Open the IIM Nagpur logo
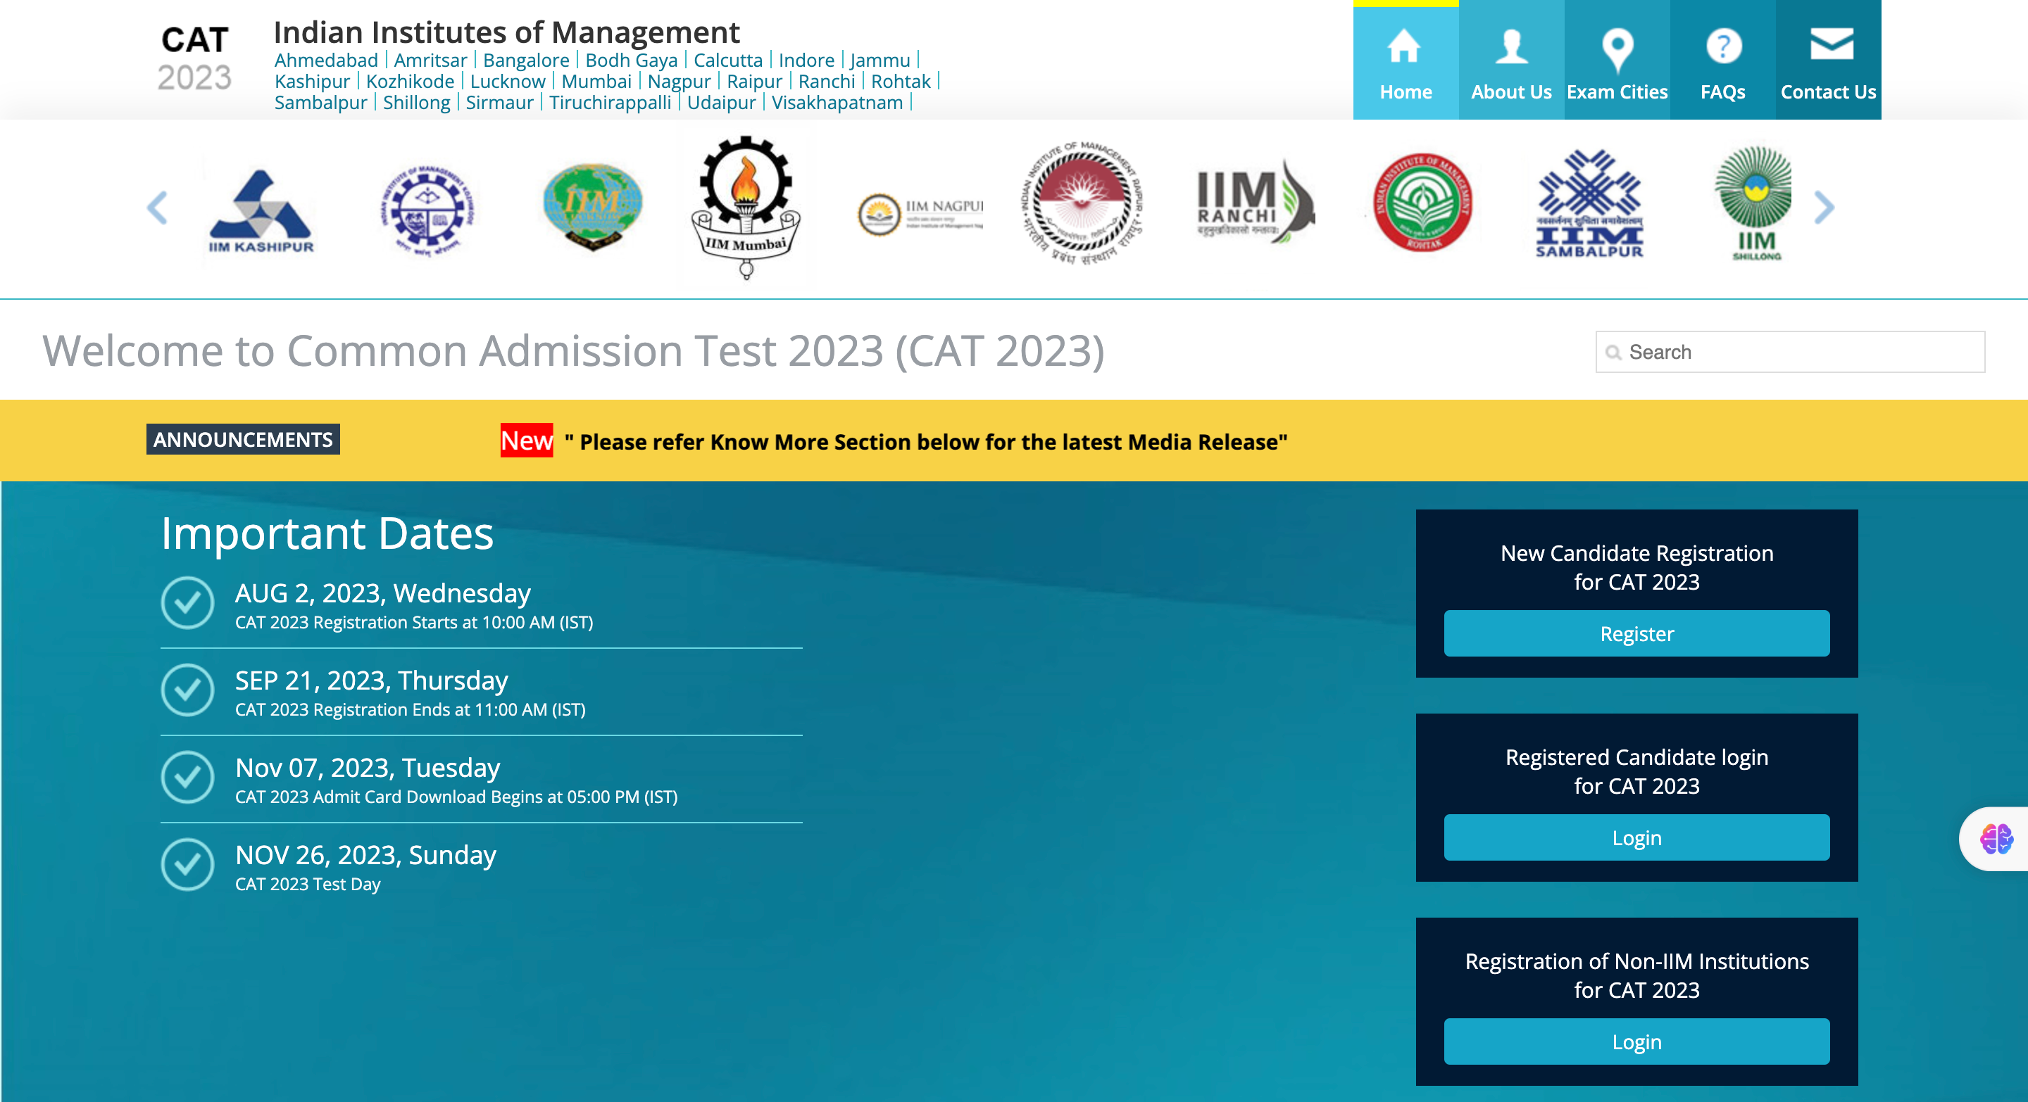Screen dimensions: 2028x1102 click(920, 214)
